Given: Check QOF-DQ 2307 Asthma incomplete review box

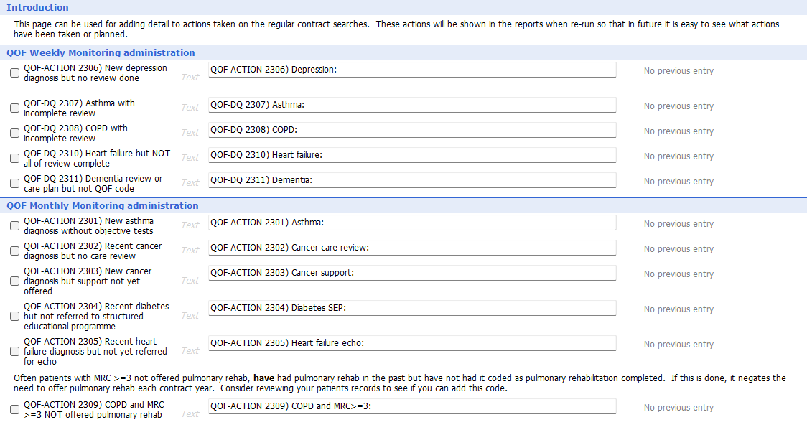Looking at the screenshot, I should tap(15, 108).
